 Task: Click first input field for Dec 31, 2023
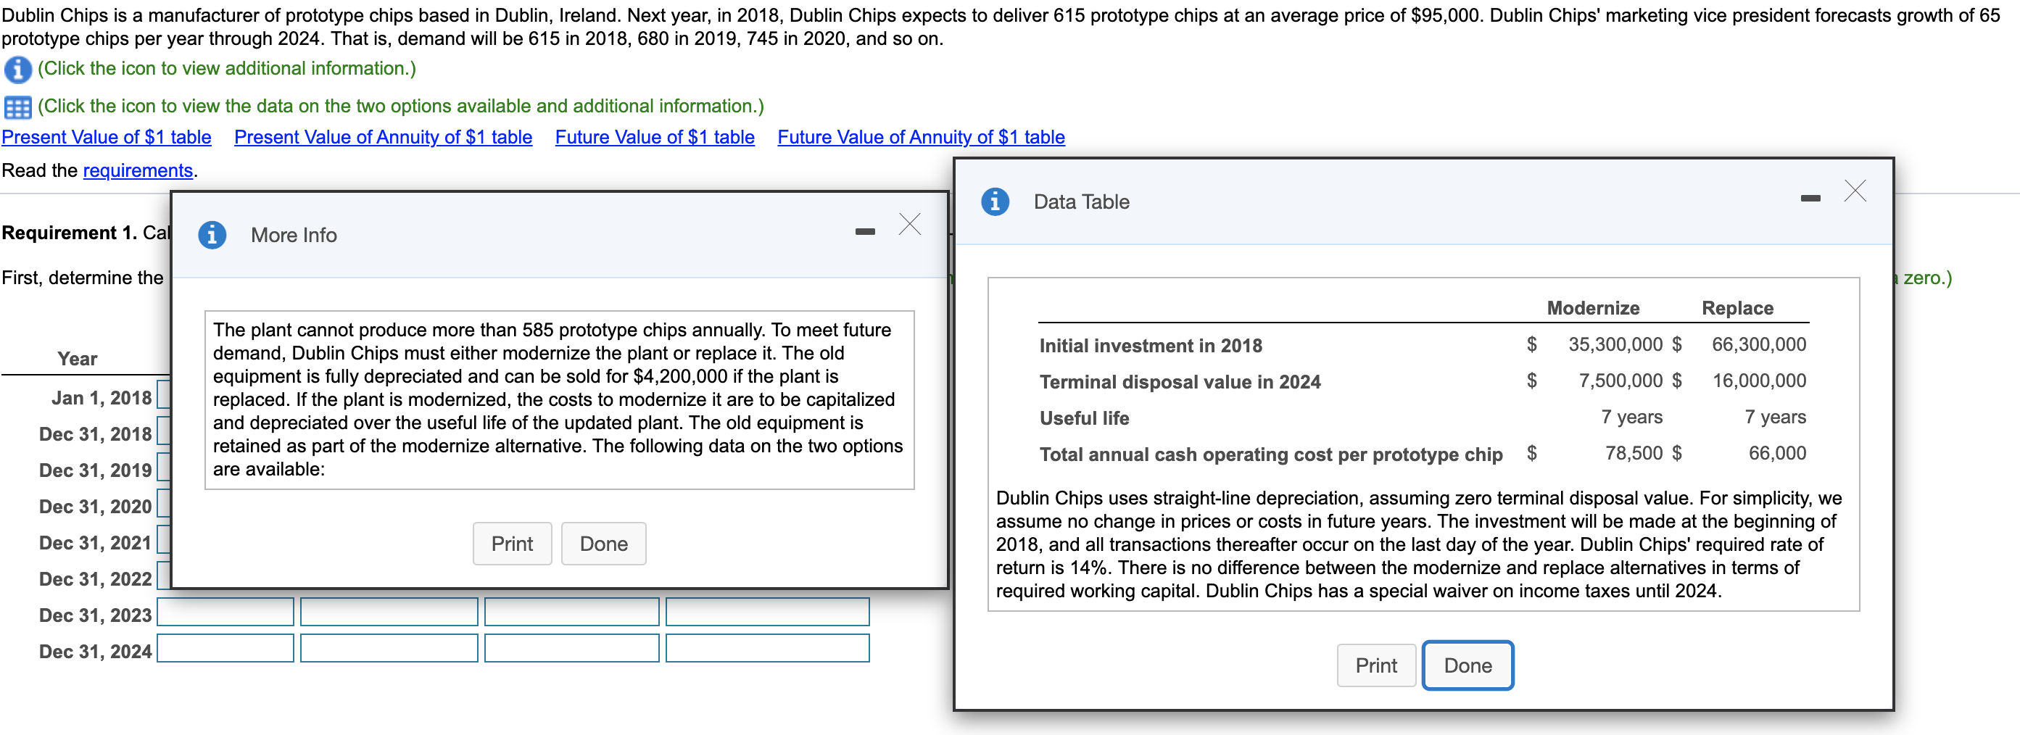[x=225, y=612]
